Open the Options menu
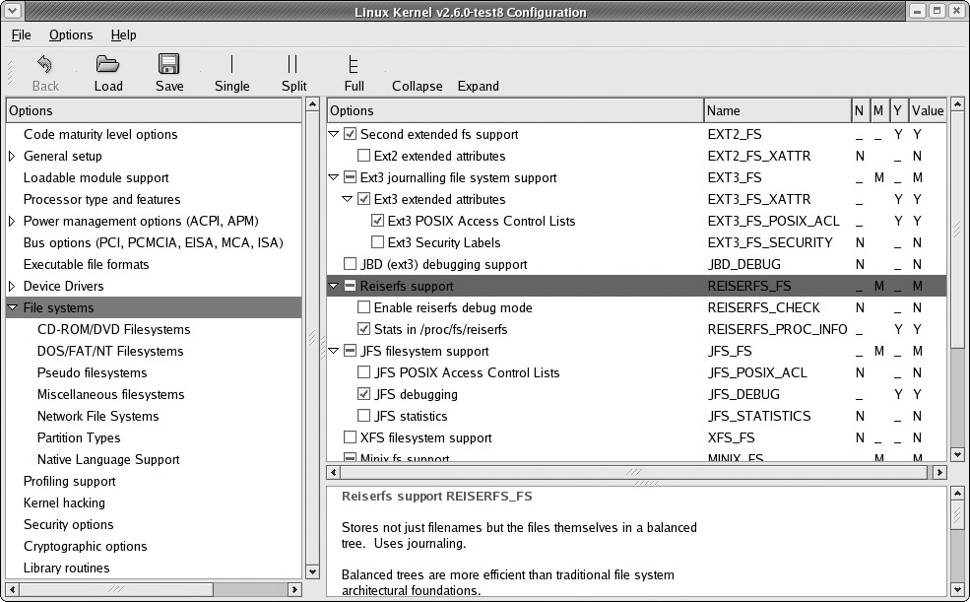Image resolution: width=970 pixels, height=602 pixels. click(x=71, y=34)
